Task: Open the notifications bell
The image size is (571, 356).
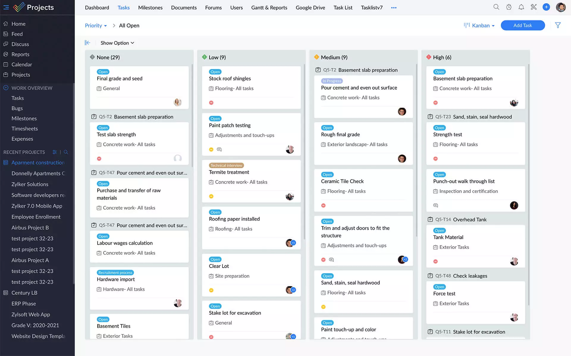Action: tap(521, 7)
